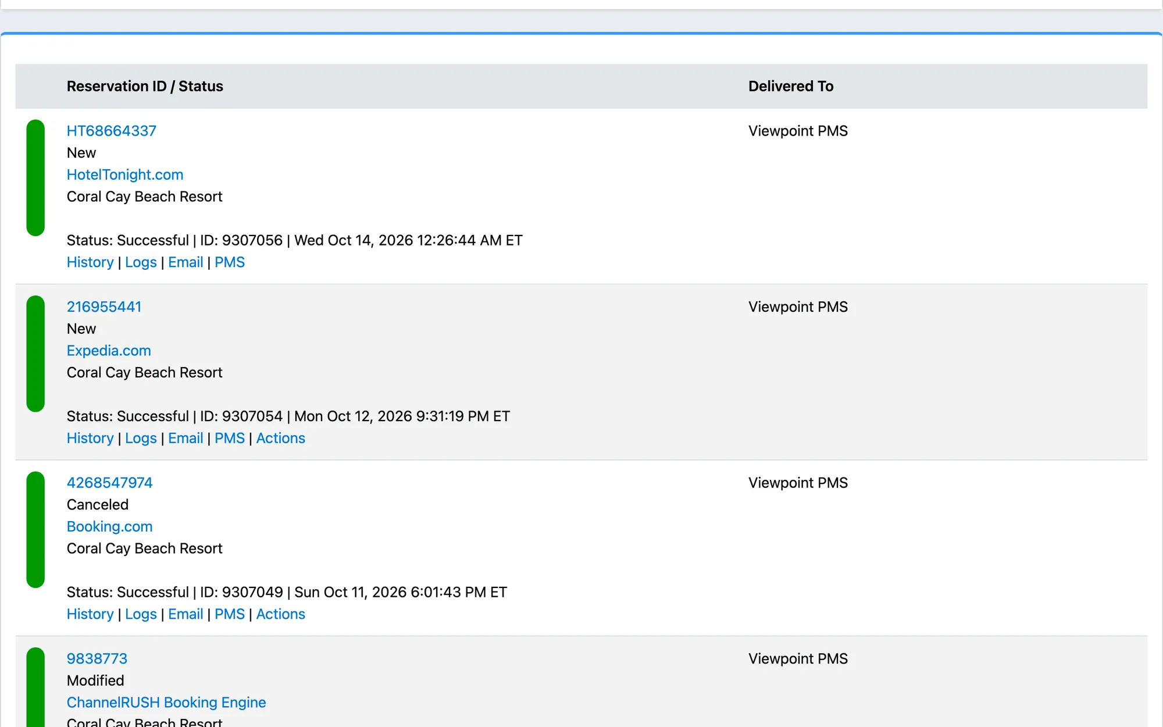Image resolution: width=1163 pixels, height=727 pixels.
Task: Open the Expedia.com channel link
Action: (x=109, y=351)
